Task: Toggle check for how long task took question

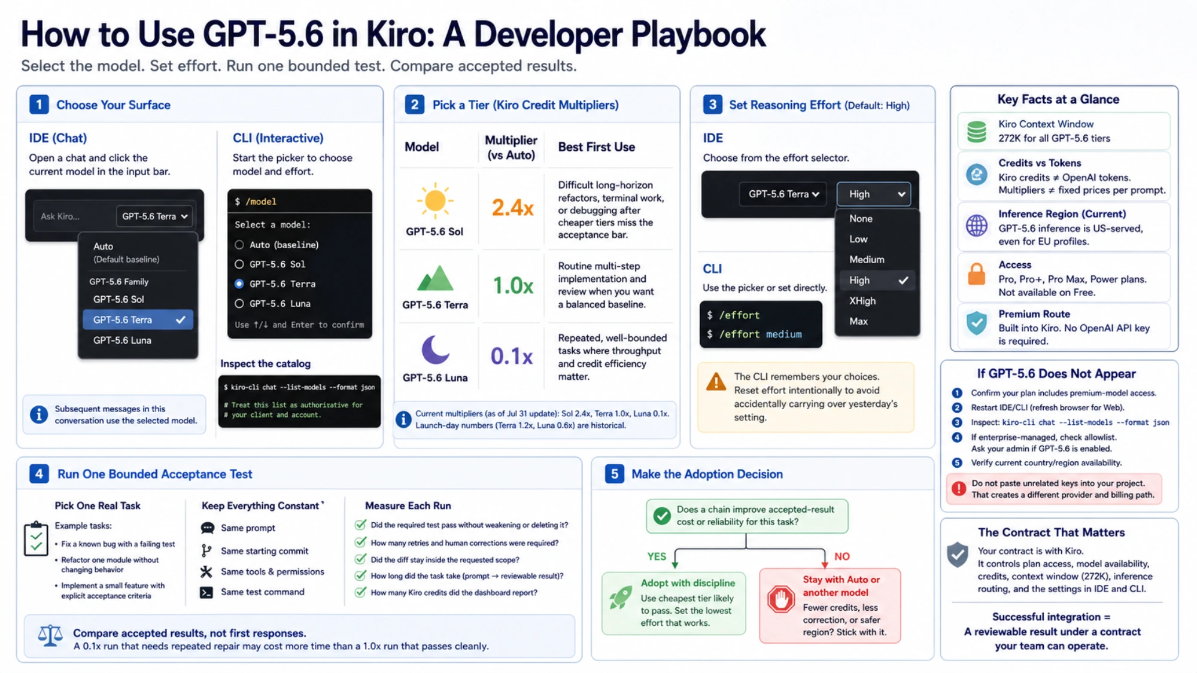Action: coord(360,575)
